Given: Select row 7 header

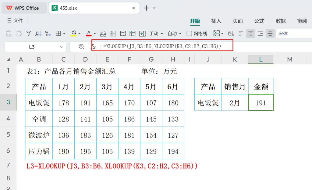Looking at the screenshot, I should [8, 165].
